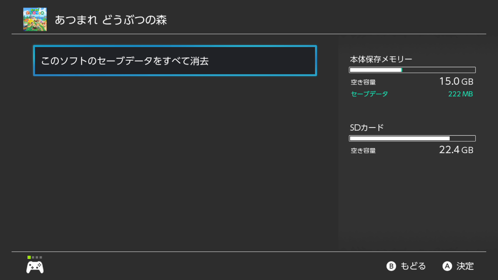Click the あつまれ どうぶつの森 title text
The height and width of the screenshot is (280, 498).
pos(111,20)
